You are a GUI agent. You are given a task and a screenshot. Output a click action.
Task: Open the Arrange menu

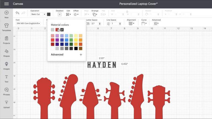95,14
